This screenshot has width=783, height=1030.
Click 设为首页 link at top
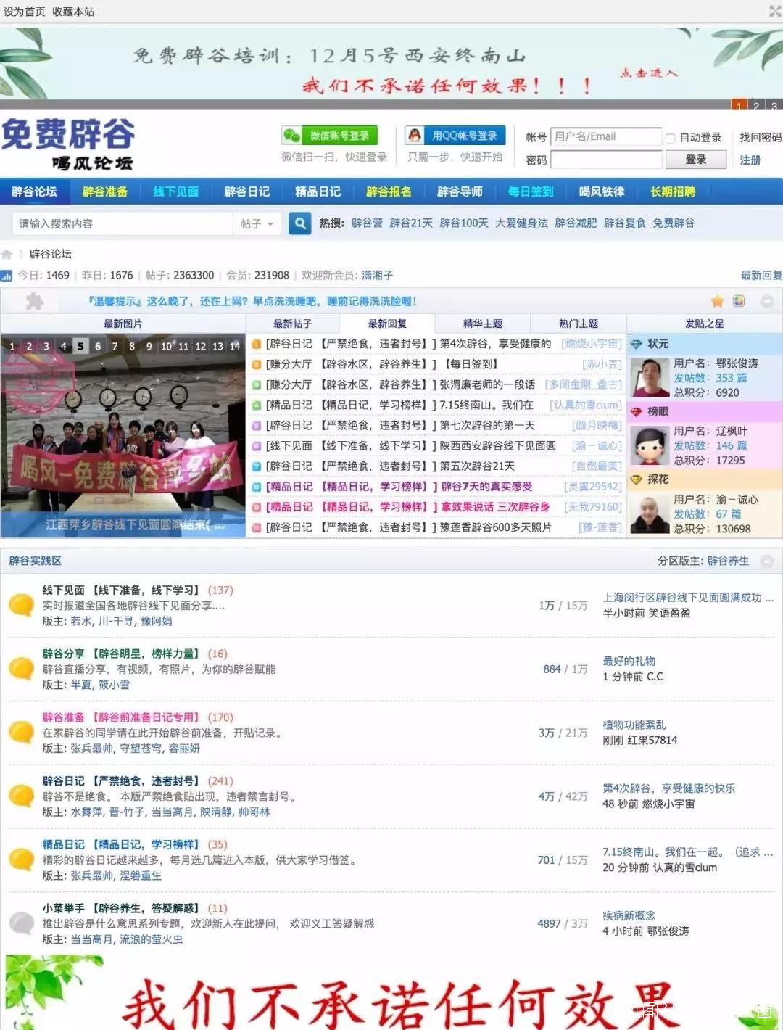(x=24, y=11)
